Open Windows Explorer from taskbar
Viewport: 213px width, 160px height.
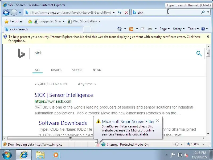click(x=40, y=155)
